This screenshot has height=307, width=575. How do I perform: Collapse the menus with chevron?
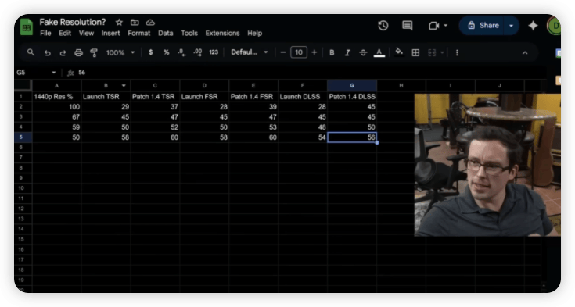[x=525, y=53]
